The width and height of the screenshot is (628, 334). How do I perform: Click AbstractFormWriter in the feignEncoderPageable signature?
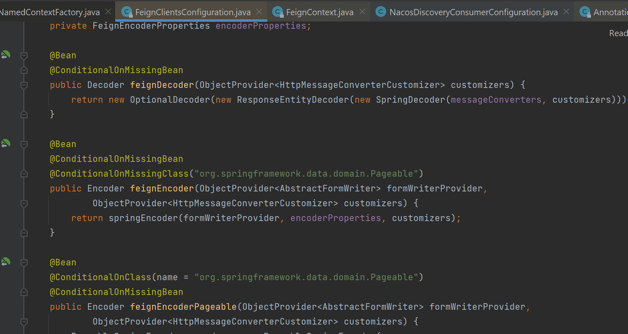pos(370,307)
